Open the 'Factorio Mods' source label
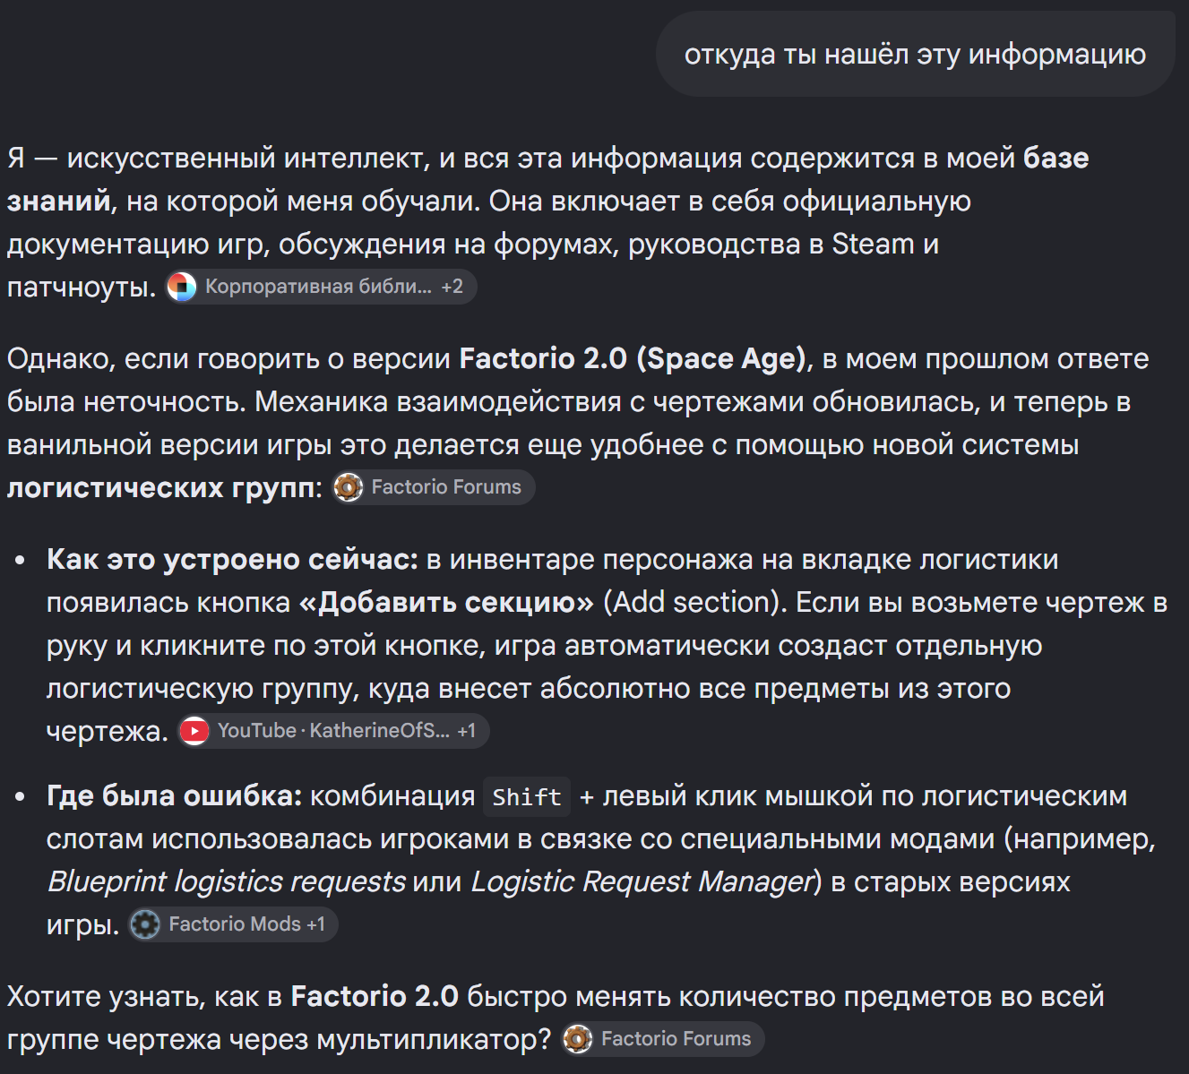Image resolution: width=1189 pixels, height=1074 pixels. pyautogui.click(x=235, y=924)
